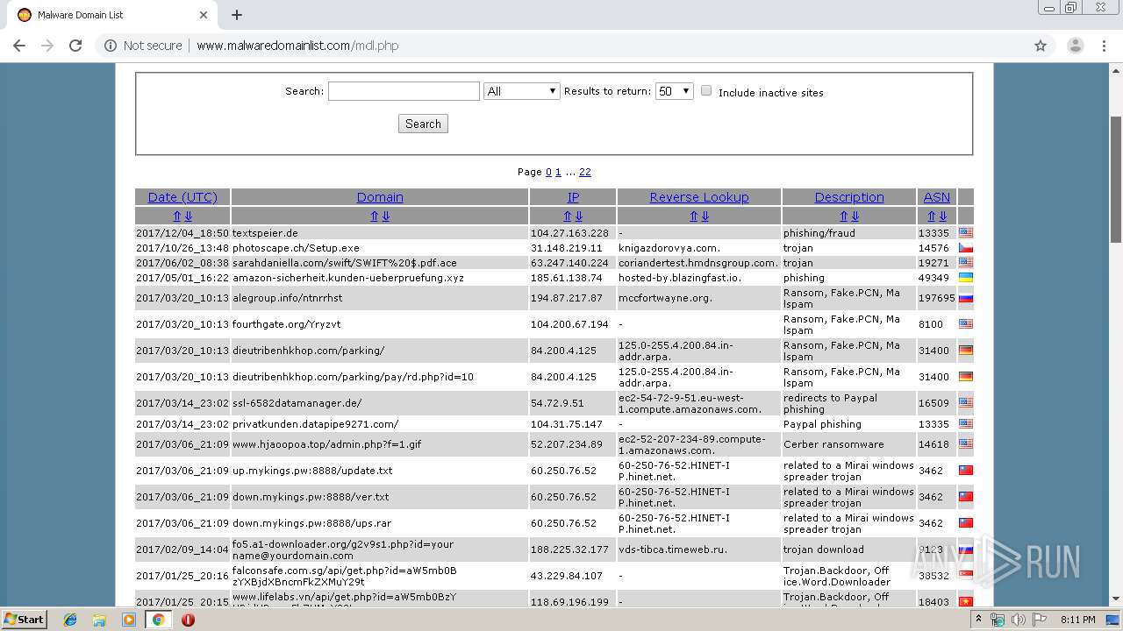Go back using browser back arrow
Screen dimensions: 1123x631
coord(19,46)
